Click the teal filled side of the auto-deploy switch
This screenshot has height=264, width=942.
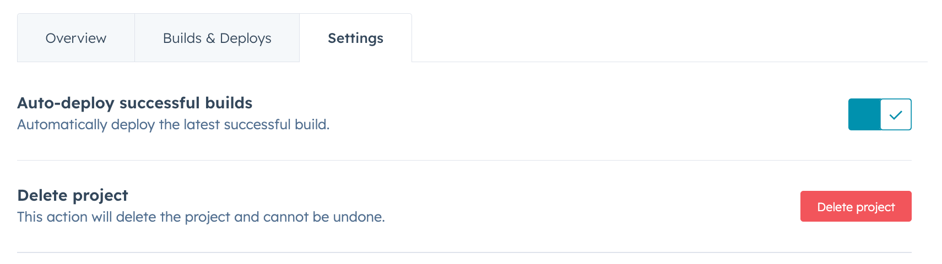click(x=864, y=114)
